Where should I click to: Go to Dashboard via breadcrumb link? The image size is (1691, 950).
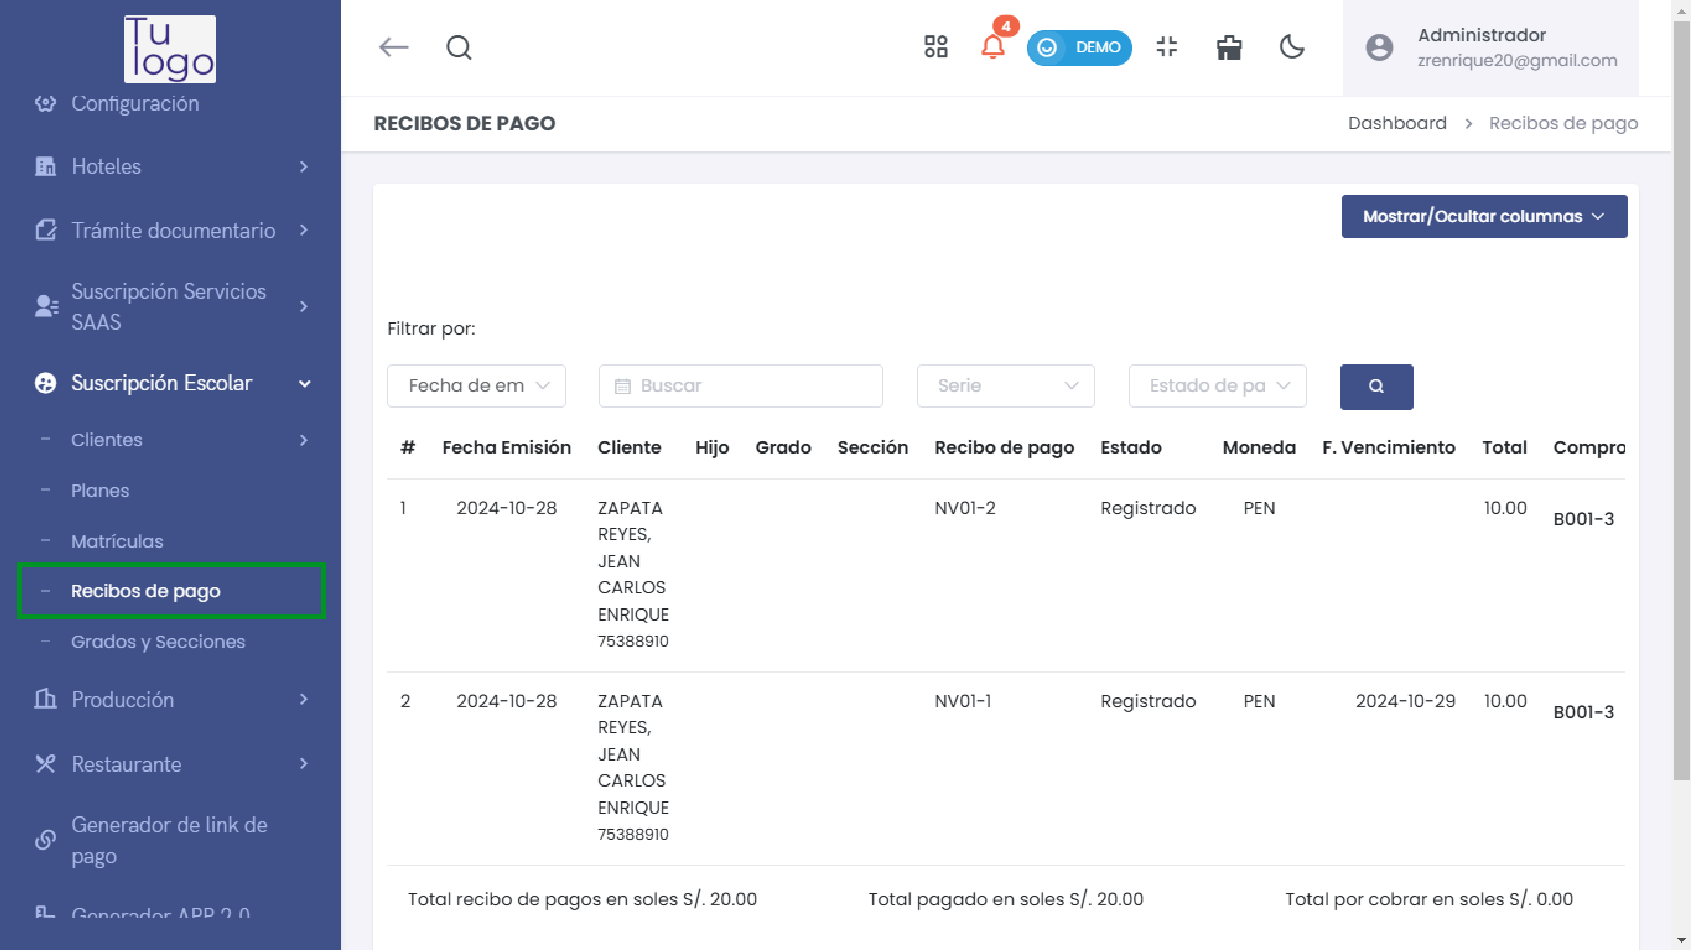click(1396, 123)
